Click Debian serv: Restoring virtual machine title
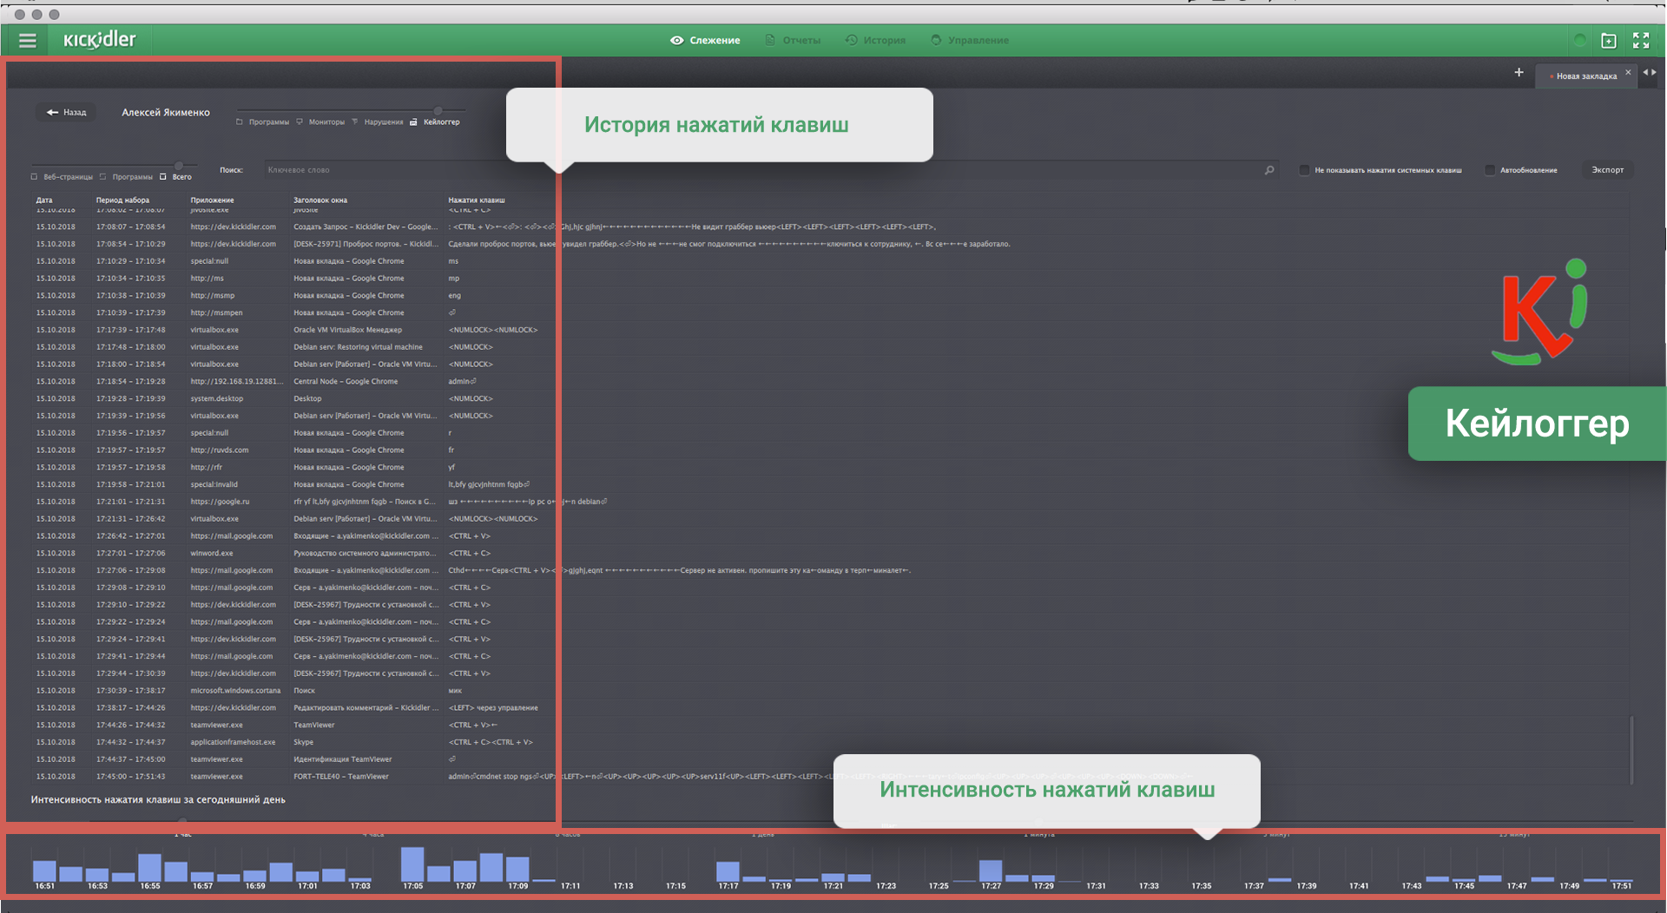Viewport: 1667px width, 913px height. click(x=358, y=347)
